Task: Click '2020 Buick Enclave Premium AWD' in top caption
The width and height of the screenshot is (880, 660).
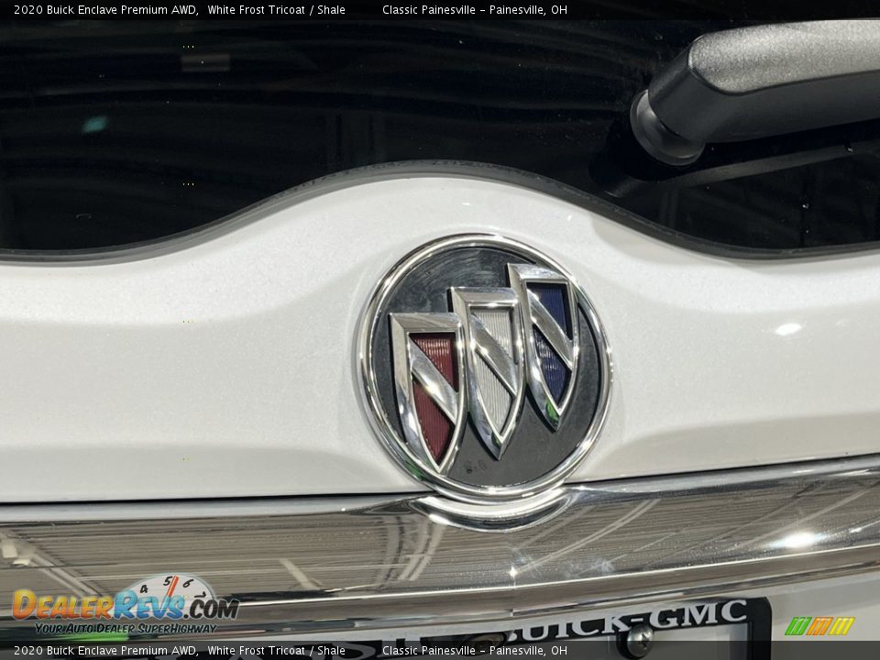Action: click(x=106, y=9)
